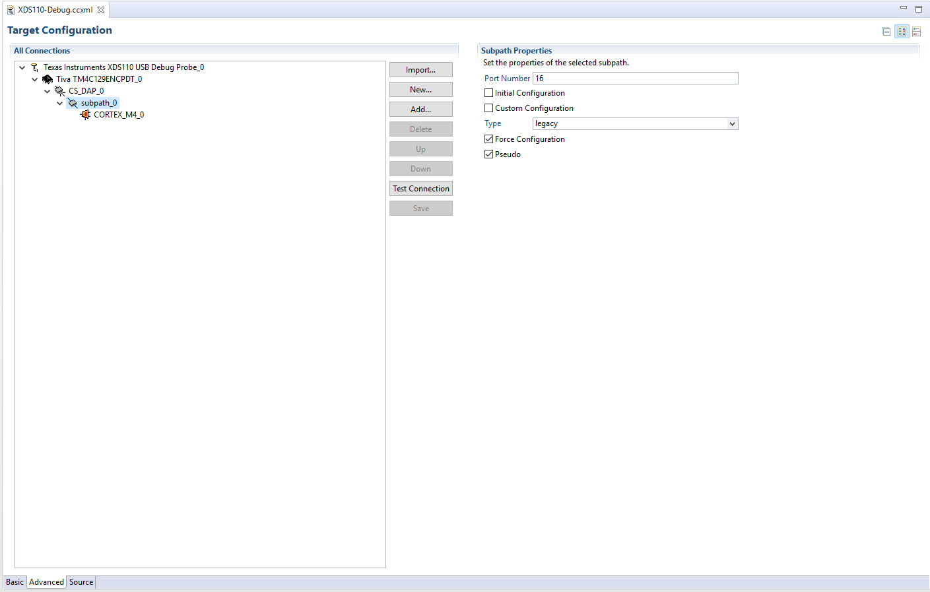Image resolution: width=930 pixels, height=592 pixels.
Task: Click the Target Configuration title text
Action: [59, 30]
